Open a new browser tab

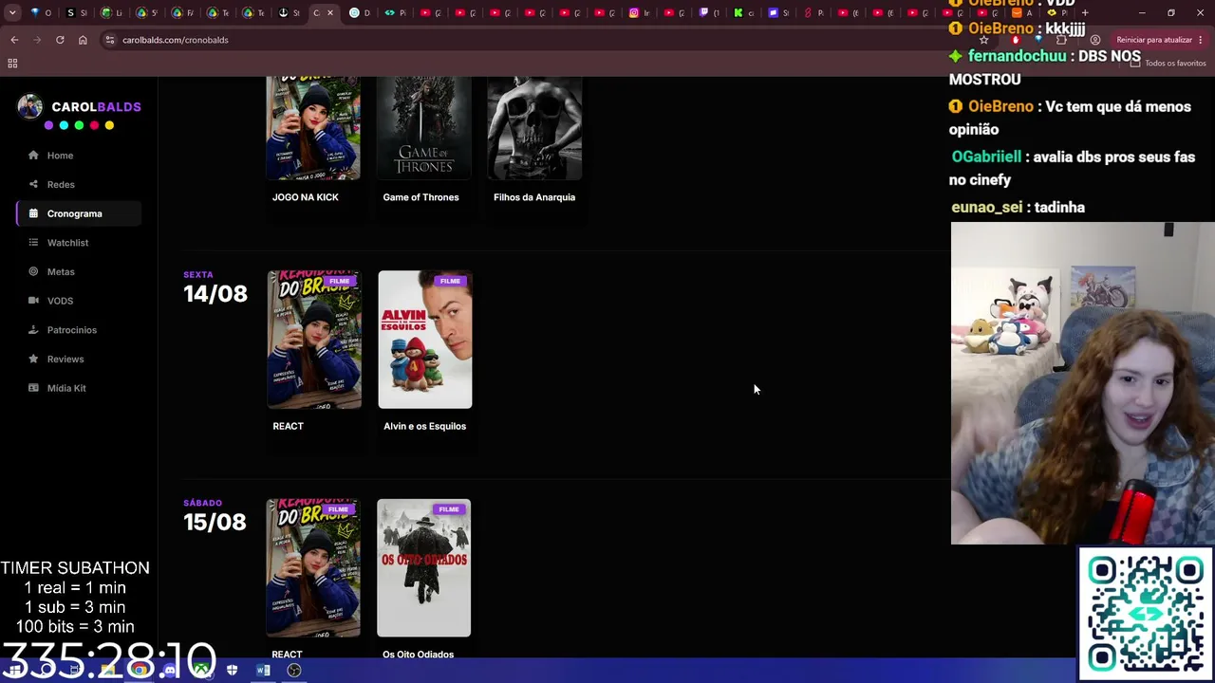coord(1085,13)
